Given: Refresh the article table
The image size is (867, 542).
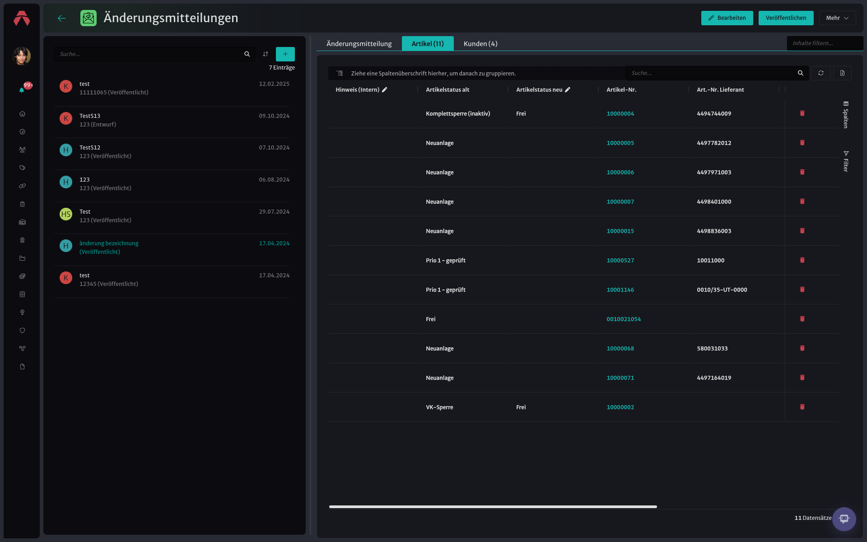Looking at the screenshot, I should click(x=821, y=73).
